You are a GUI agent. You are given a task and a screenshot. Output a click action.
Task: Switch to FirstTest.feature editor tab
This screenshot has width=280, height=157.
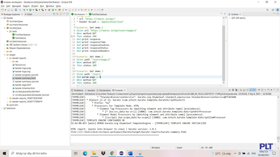coord(98,14)
